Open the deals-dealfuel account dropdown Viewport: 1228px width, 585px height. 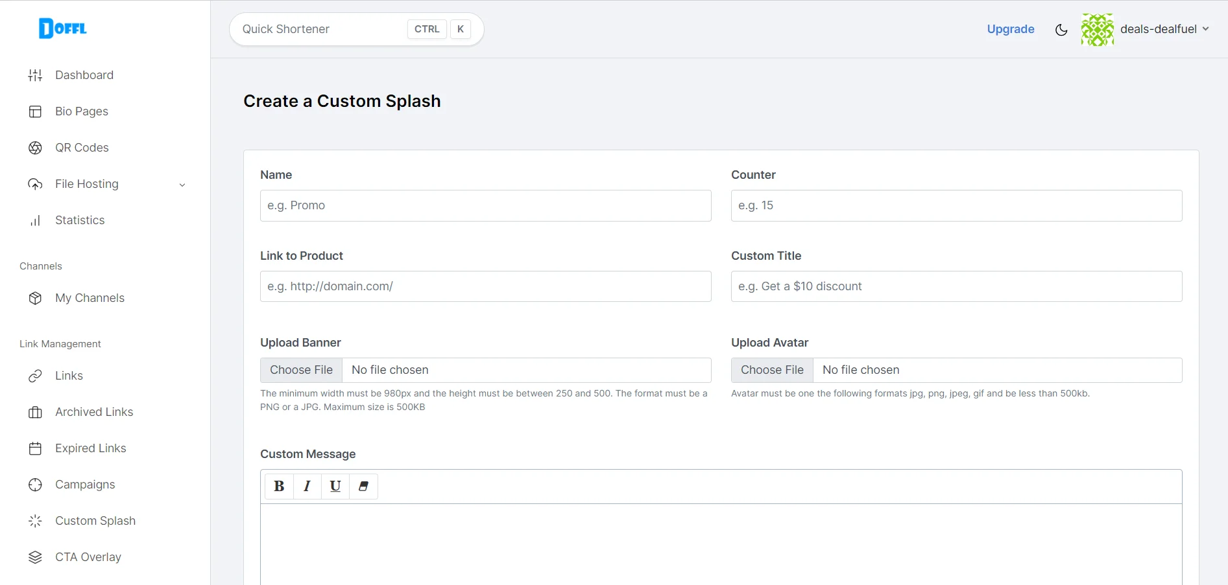1165,29
